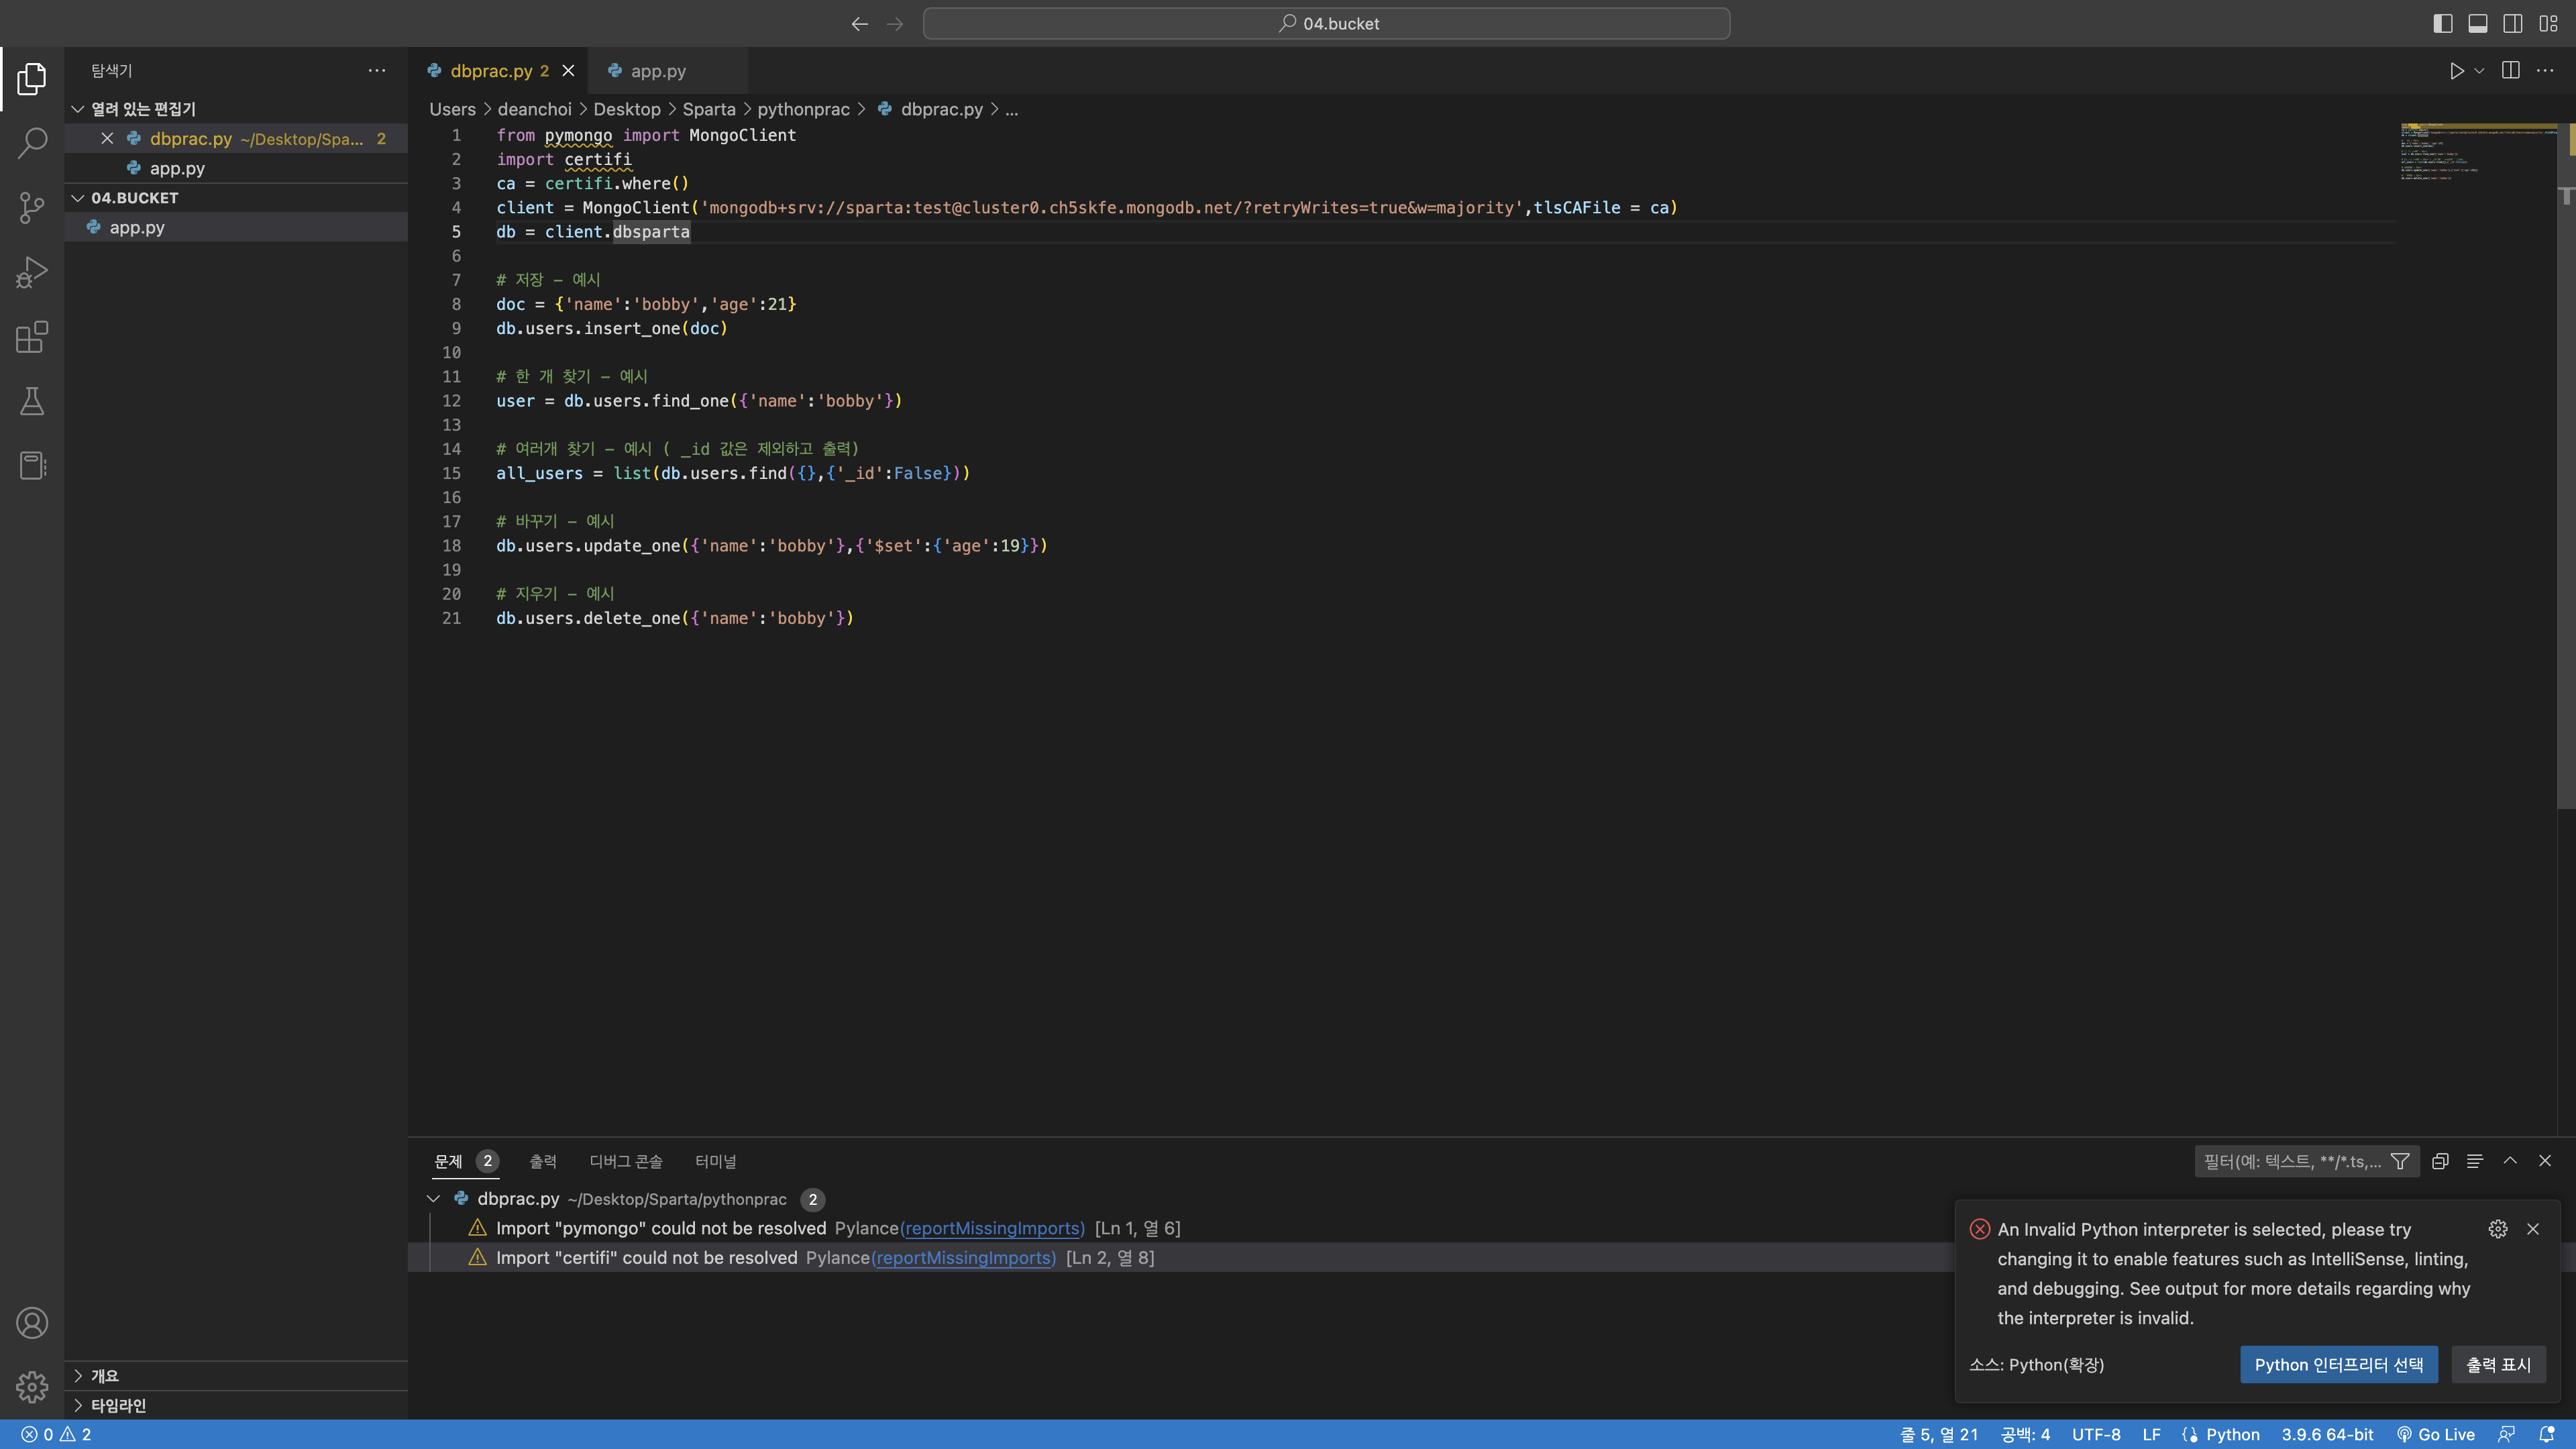The height and width of the screenshot is (1449, 2576).
Task: Click the code minimap overview
Action: coord(2478,153)
